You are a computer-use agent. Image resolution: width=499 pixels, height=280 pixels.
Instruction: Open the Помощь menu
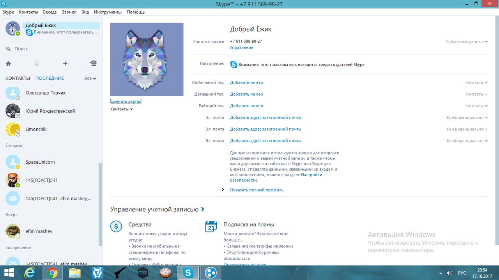coord(136,12)
